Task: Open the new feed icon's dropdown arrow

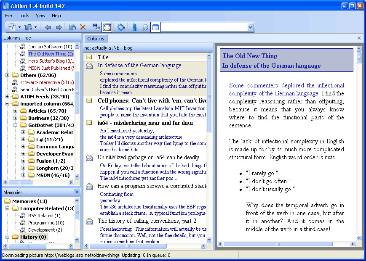Action: pyautogui.click(x=19, y=27)
